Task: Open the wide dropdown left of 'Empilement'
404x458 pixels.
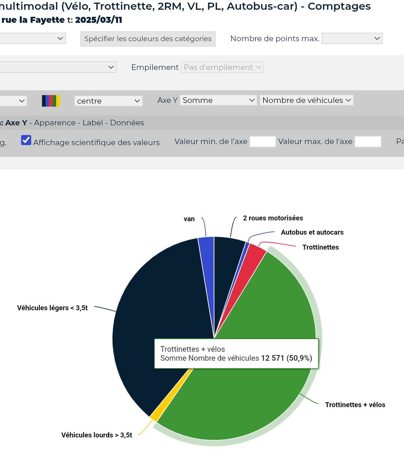Action: tap(58, 67)
